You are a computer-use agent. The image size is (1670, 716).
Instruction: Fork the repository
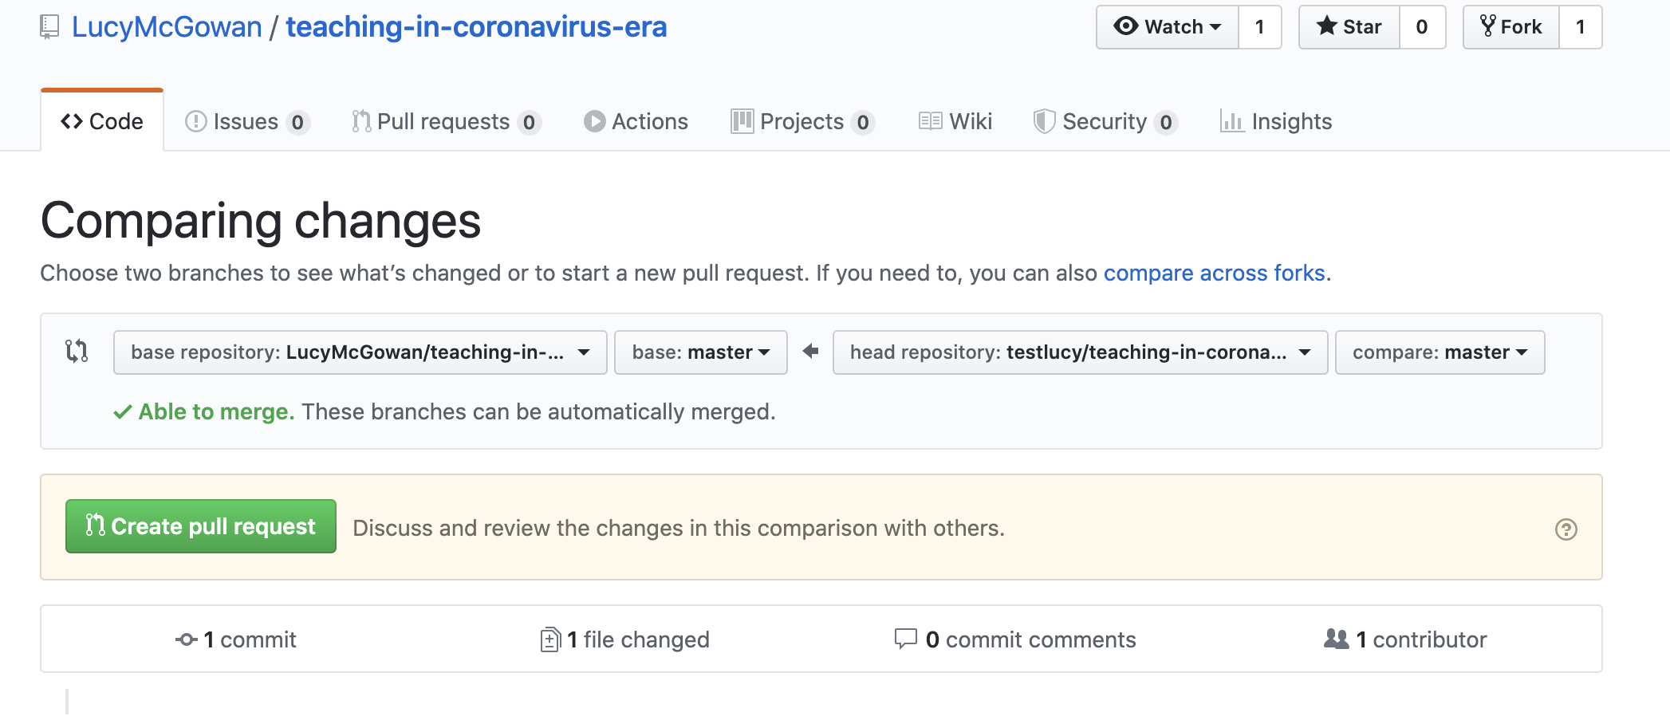1511,27
